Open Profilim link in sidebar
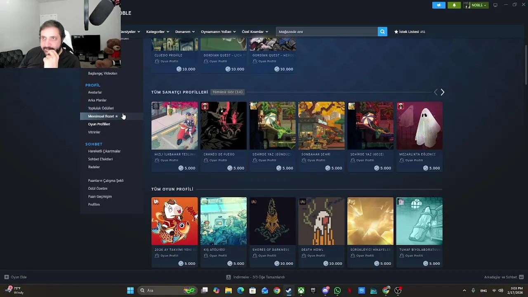The image size is (528, 297). click(94, 205)
